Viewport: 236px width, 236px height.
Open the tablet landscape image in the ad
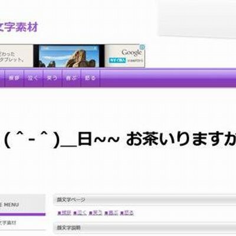pos(68,55)
